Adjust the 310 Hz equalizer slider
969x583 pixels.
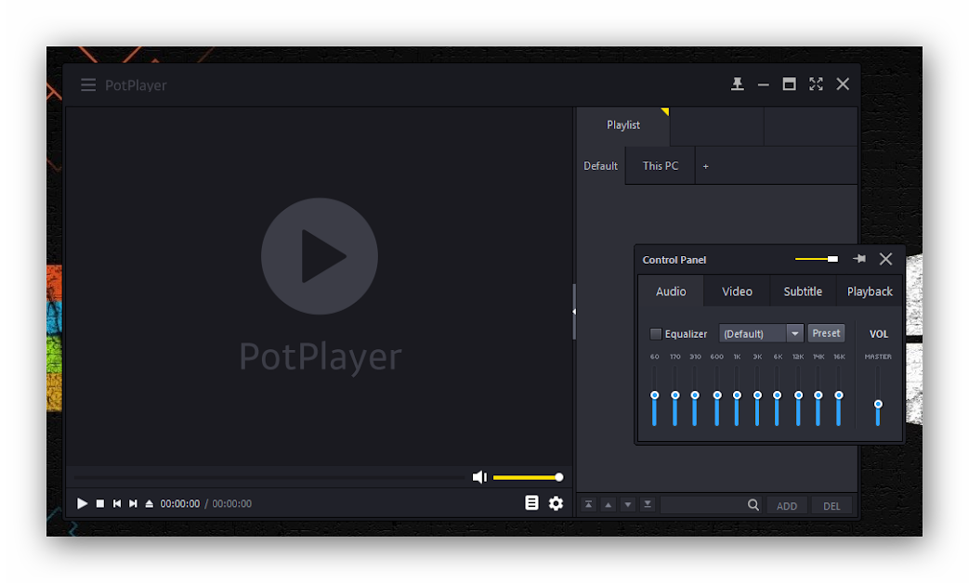(695, 395)
